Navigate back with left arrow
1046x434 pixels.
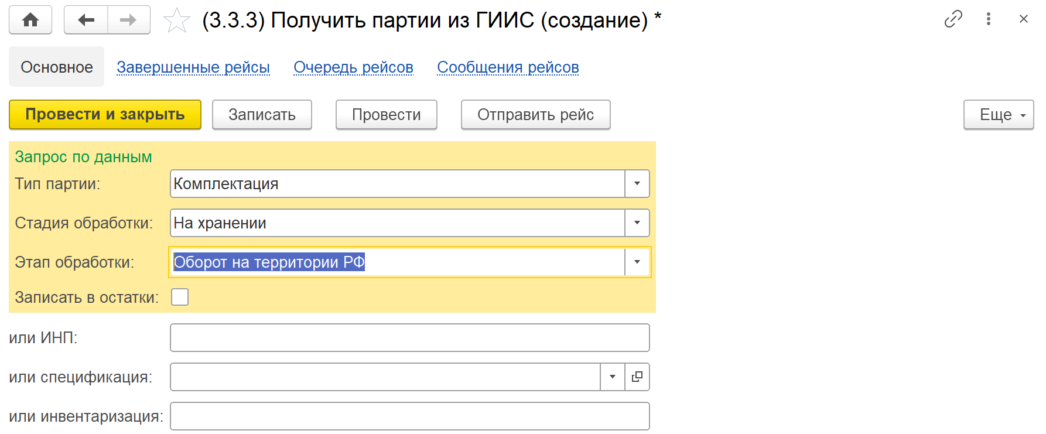(86, 20)
